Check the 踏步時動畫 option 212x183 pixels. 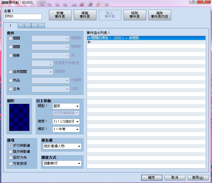(x=10, y=151)
